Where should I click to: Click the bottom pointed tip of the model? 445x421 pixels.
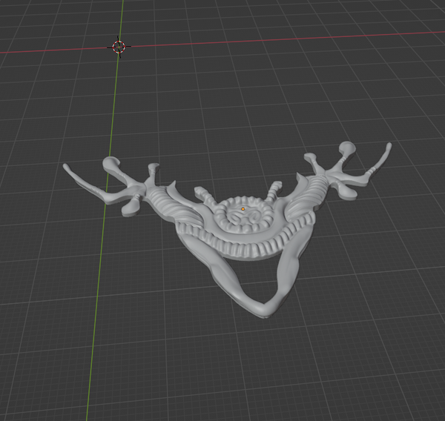[258, 312]
